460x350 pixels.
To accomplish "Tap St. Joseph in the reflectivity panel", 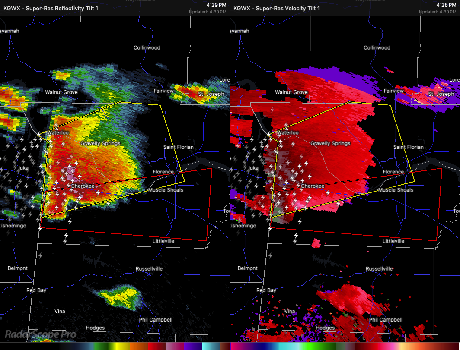I will click(211, 94).
